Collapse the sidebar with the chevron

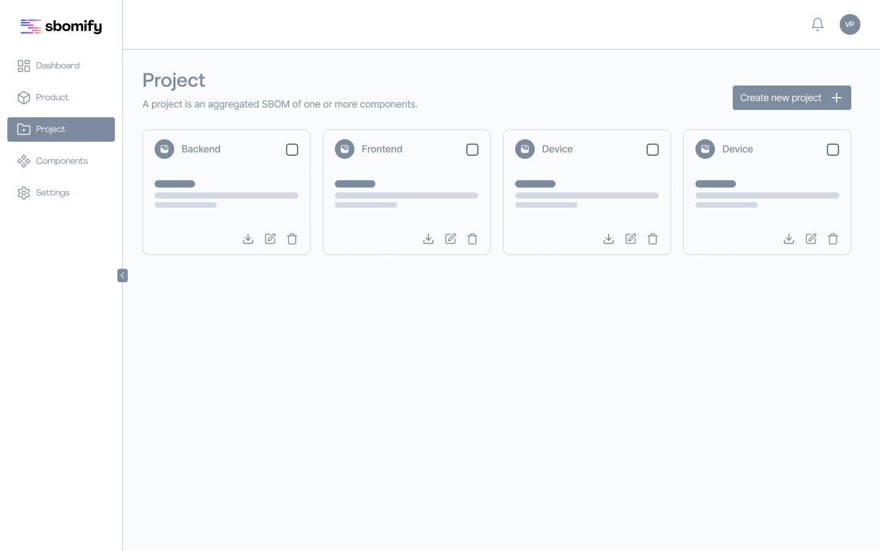pyautogui.click(x=123, y=275)
